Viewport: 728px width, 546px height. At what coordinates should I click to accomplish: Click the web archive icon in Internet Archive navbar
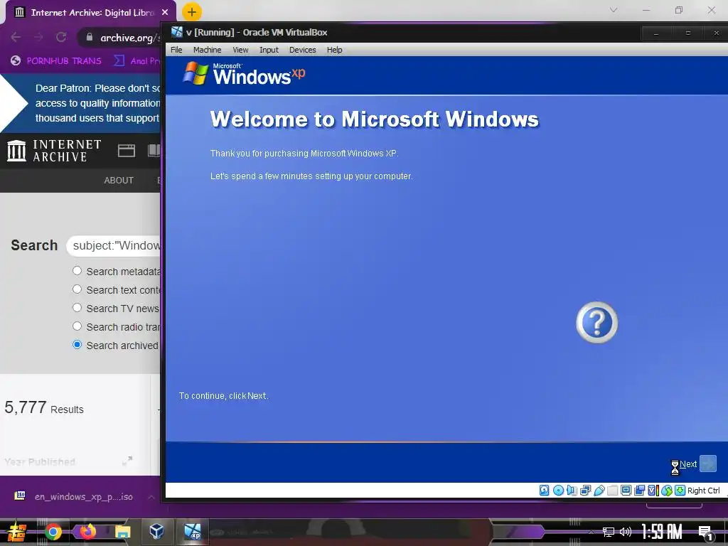click(x=127, y=151)
